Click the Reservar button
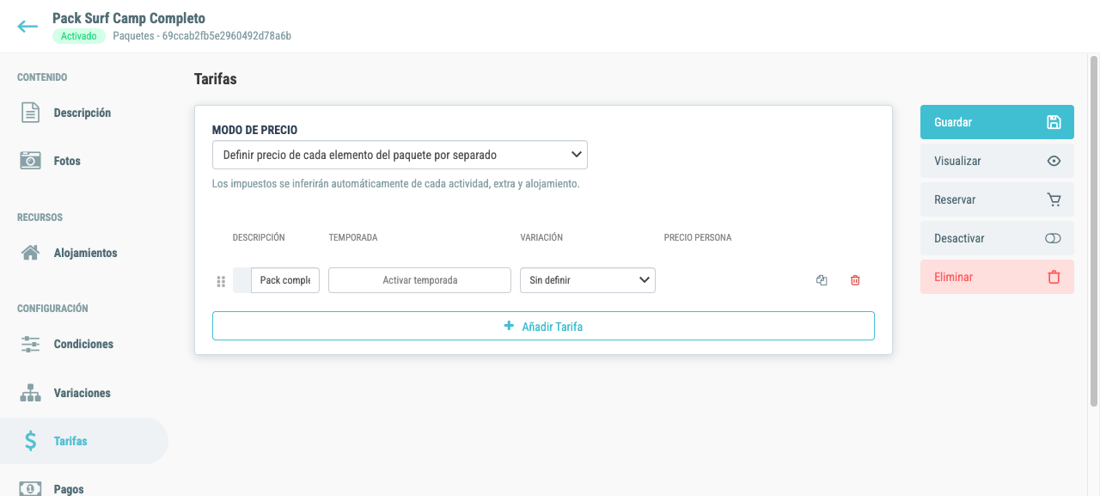 tap(997, 199)
